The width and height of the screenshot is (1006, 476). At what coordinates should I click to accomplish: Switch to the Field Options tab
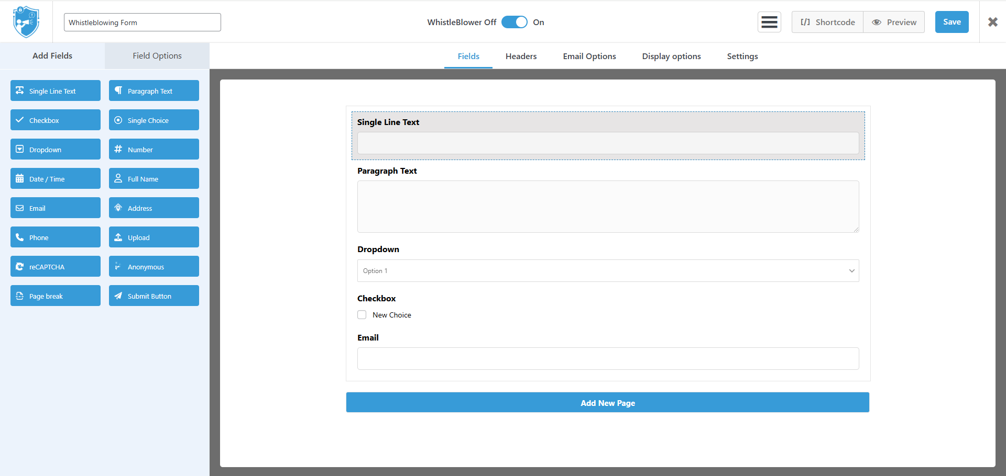(x=157, y=56)
